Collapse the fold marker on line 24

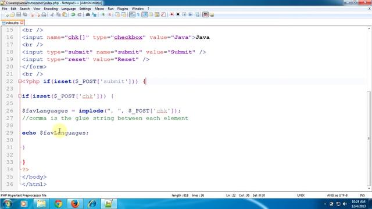(x=20, y=96)
